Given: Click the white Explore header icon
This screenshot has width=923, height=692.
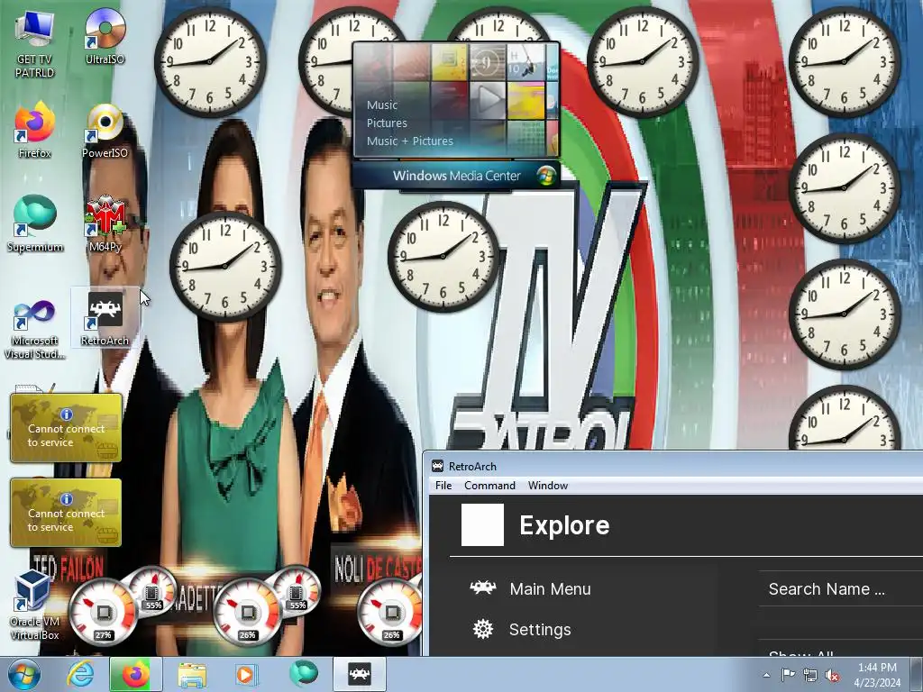Looking at the screenshot, I should 482,524.
